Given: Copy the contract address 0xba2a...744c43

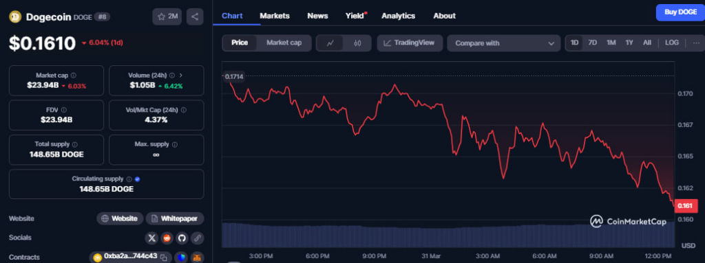Looking at the screenshot, I should pos(164,258).
